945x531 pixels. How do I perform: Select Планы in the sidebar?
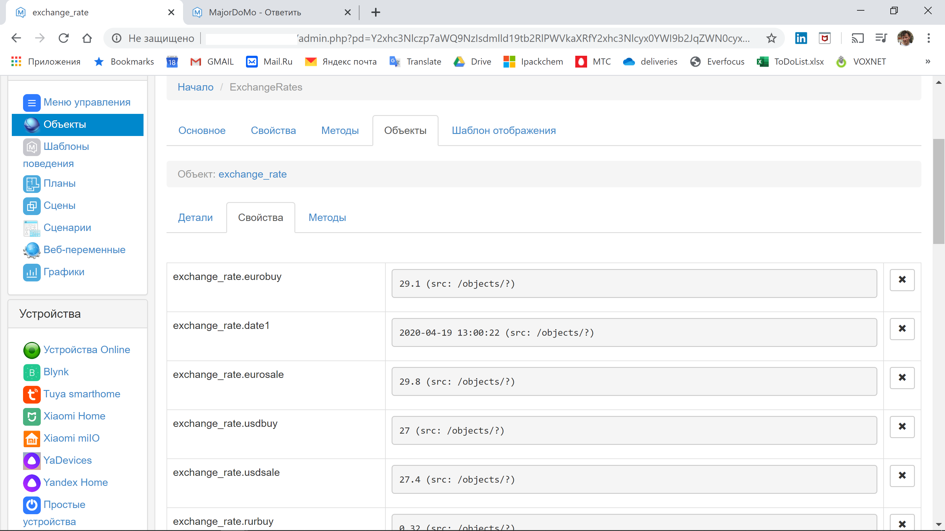[x=60, y=183]
